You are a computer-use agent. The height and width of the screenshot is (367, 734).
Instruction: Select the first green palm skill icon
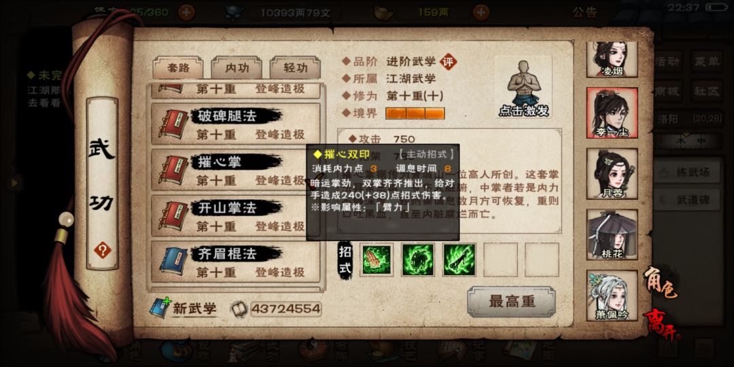coord(377,260)
